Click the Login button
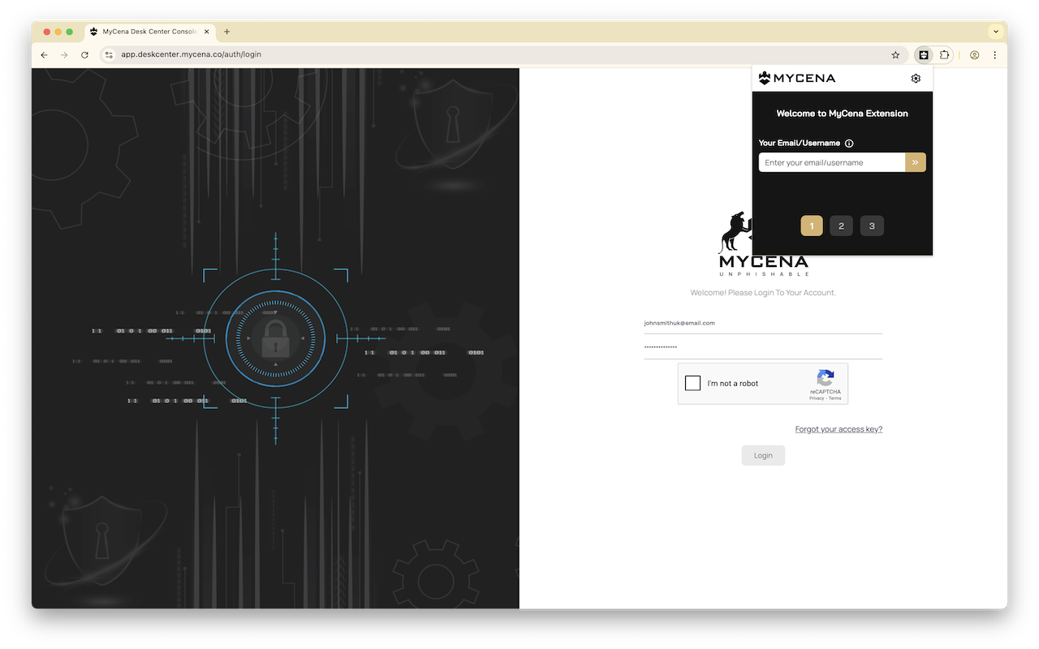The width and height of the screenshot is (1039, 649). click(763, 455)
